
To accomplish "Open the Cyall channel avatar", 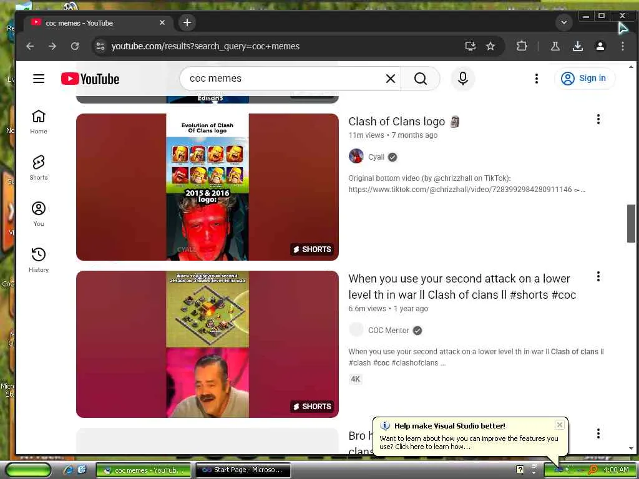I will coord(356,157).
